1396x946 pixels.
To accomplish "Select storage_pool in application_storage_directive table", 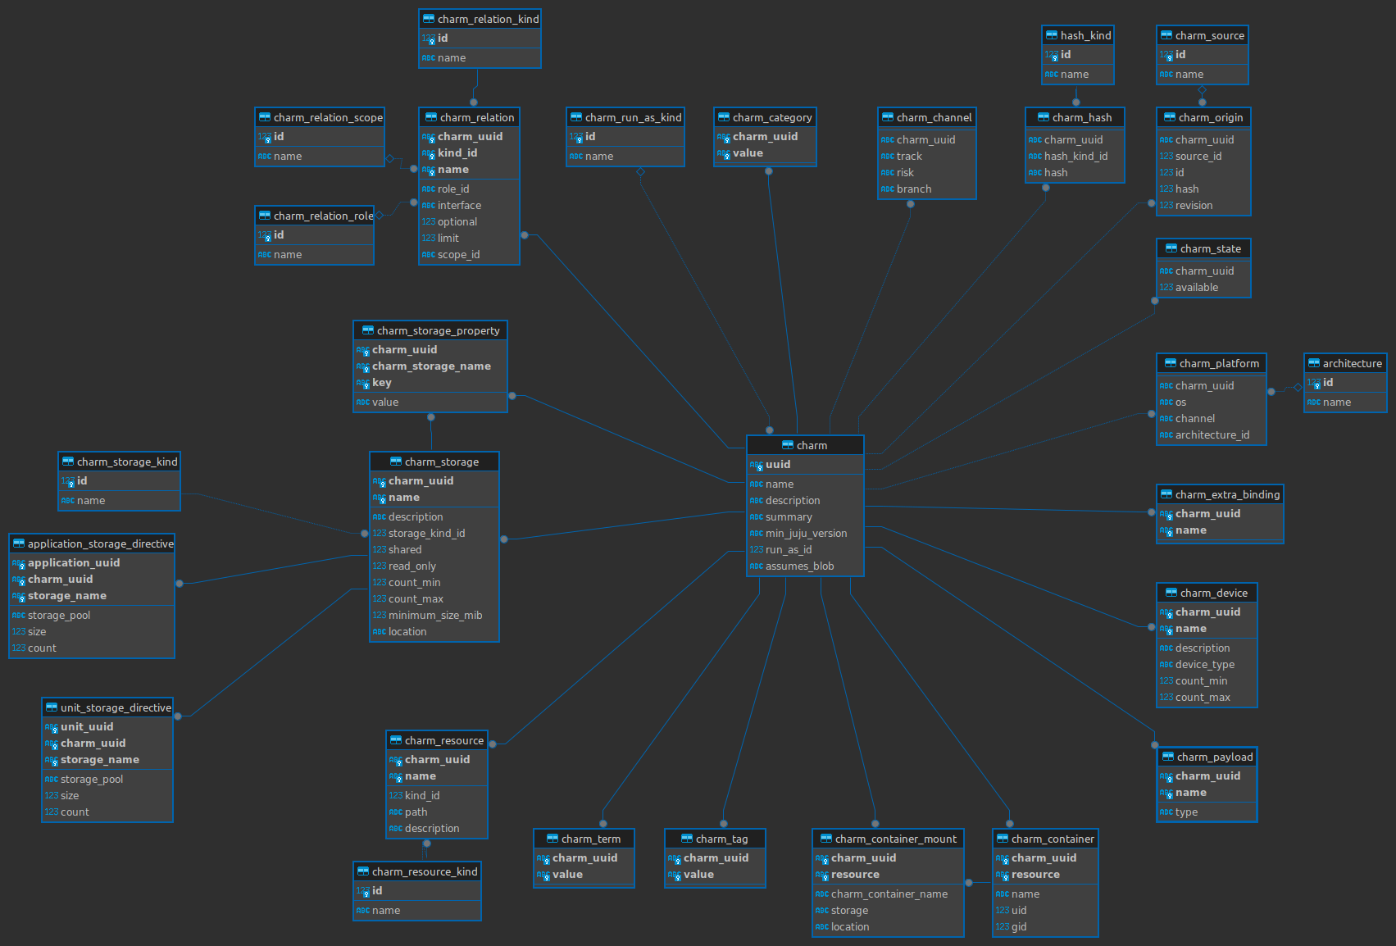I will [59, 616].
